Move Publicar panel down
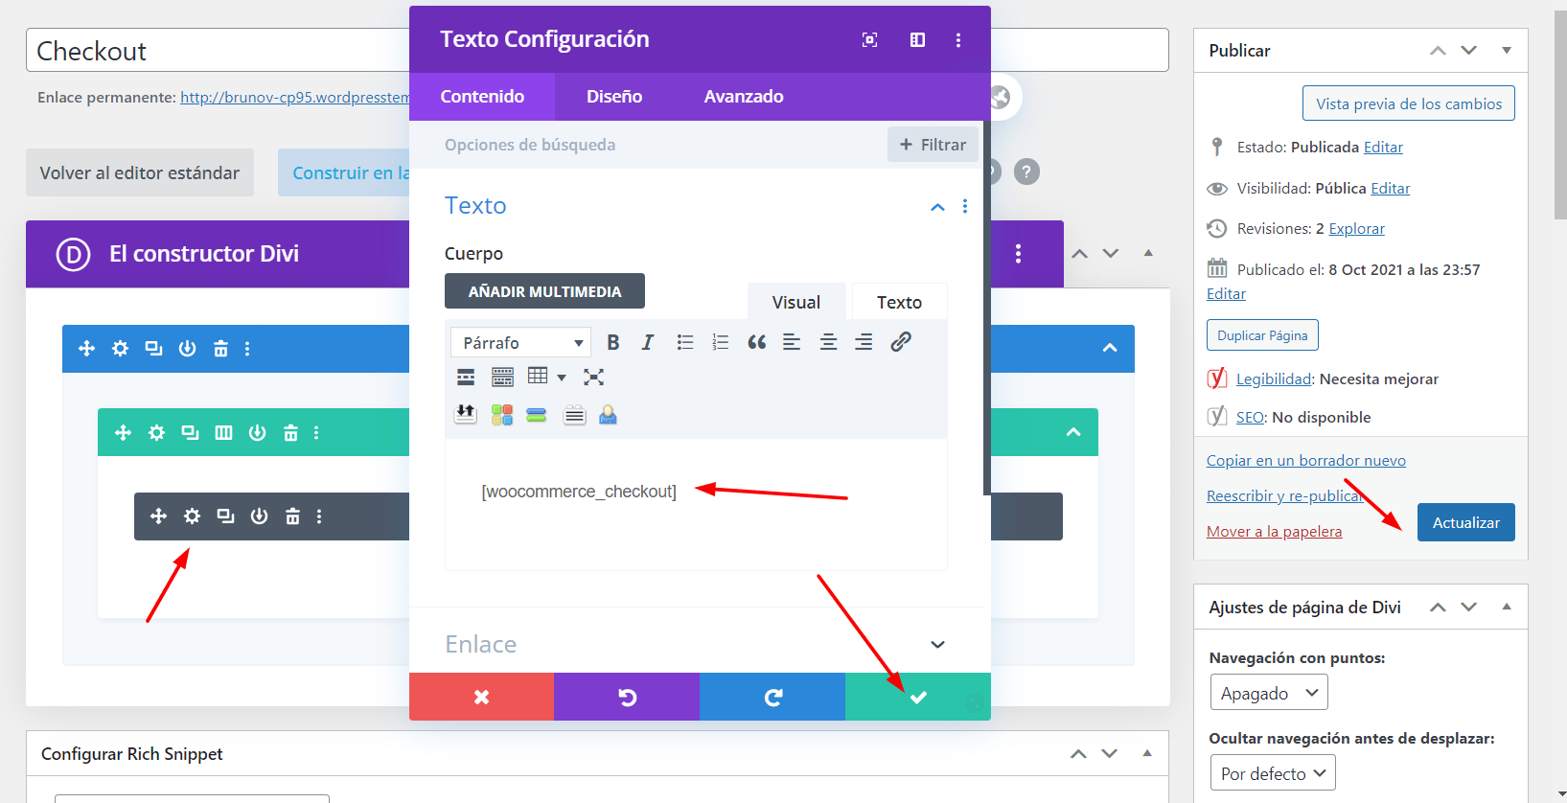This screenshot has height=803, width=1567. [x=1469, y=50]
